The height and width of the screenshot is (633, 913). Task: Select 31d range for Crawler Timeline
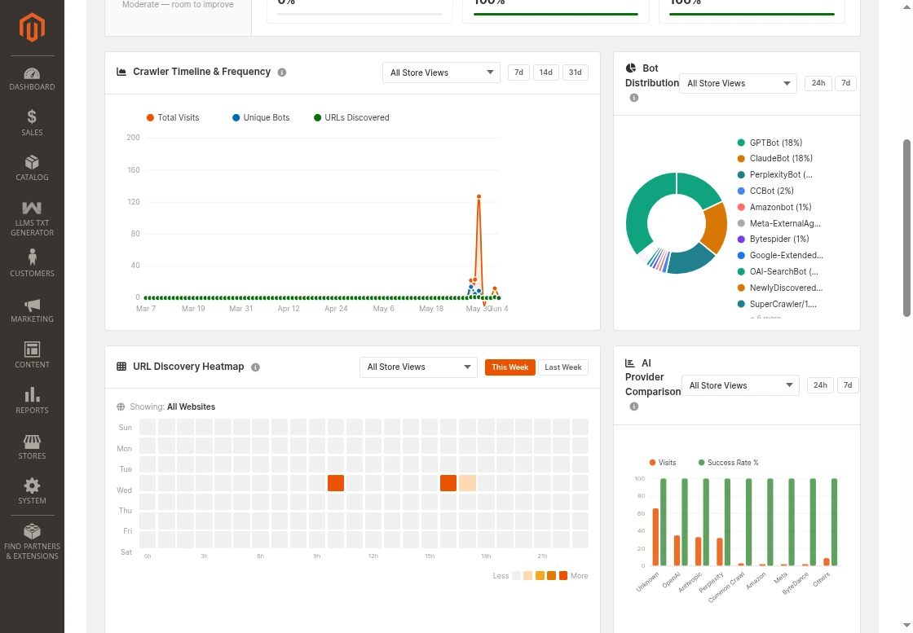coord(576,73)
